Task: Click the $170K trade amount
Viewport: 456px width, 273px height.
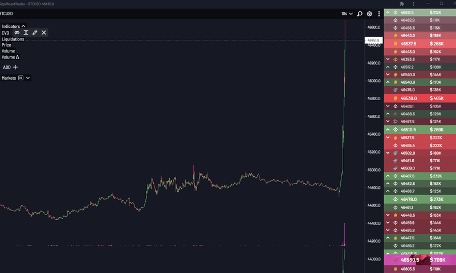Action: 435,82
